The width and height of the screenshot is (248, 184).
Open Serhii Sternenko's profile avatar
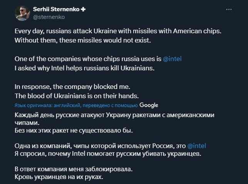coord(23,13)
